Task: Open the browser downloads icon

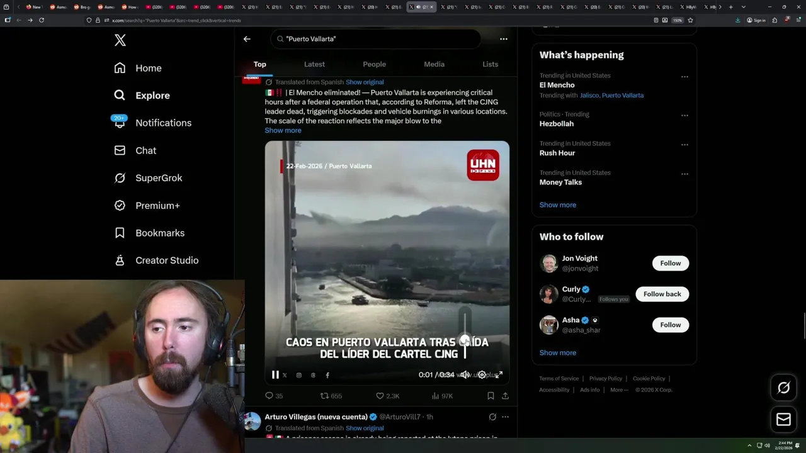Action: point(738,20)
